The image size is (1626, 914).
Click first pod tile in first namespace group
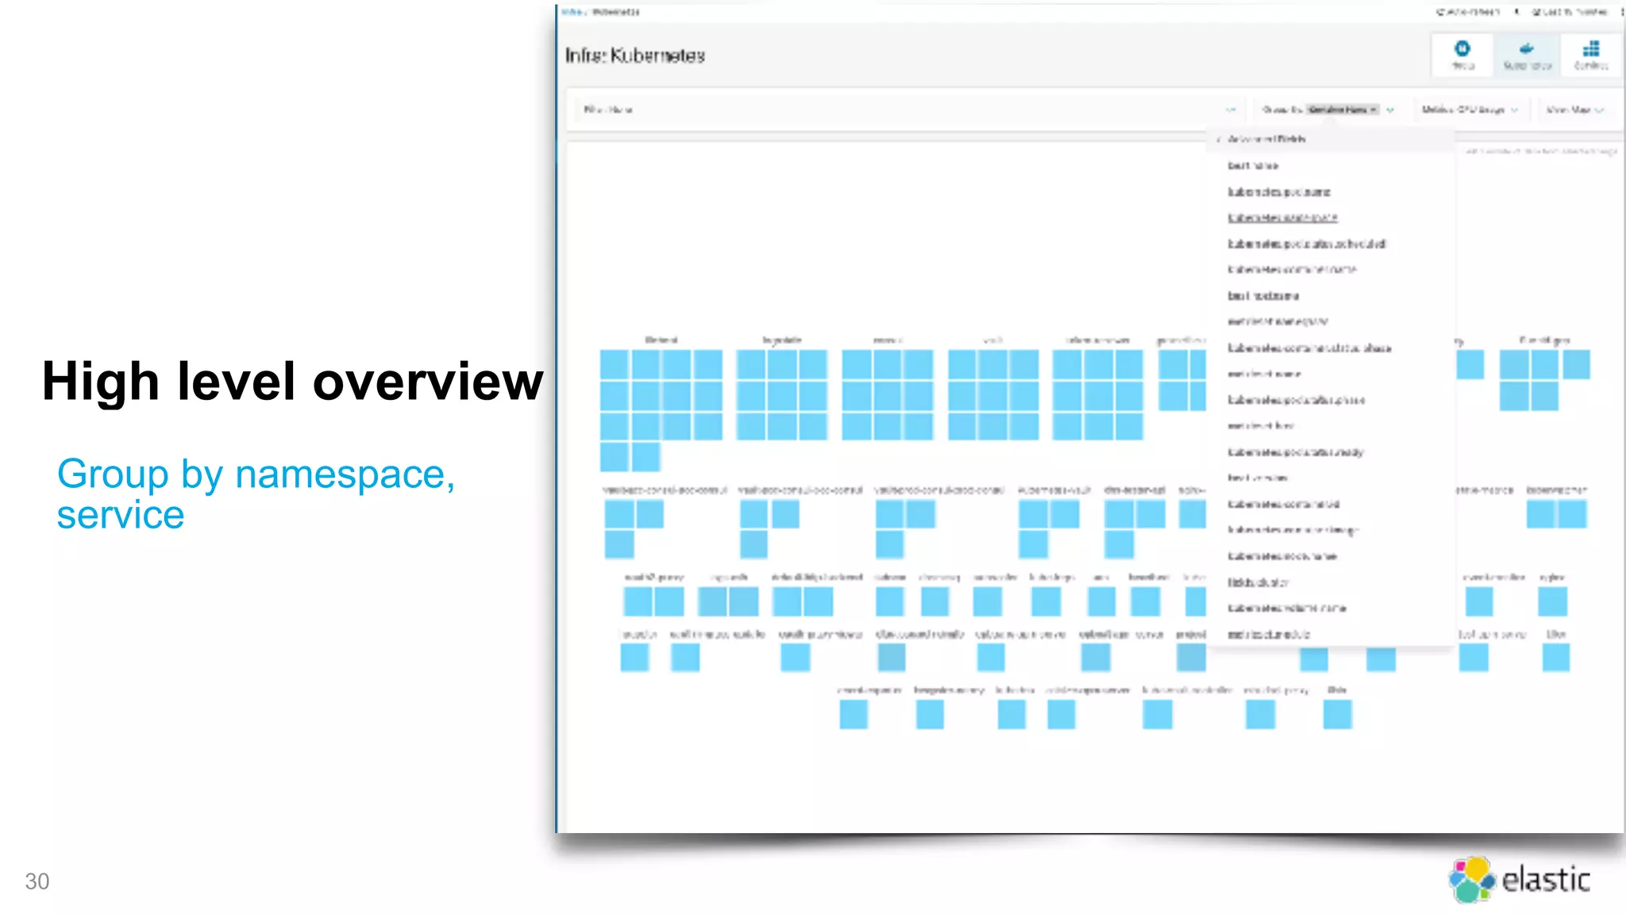(x=615, y=364)
